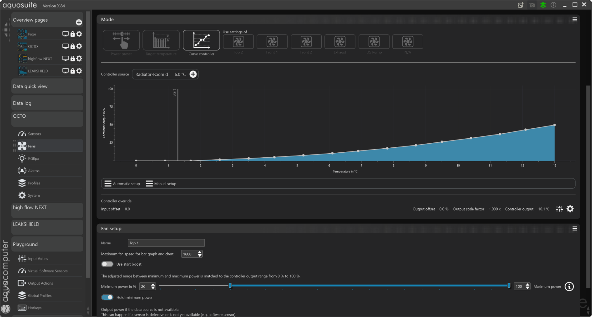Open the Mode panel hamburger menu
The height and width of the screenshot is (317, 592).
[x=575, y=19]
